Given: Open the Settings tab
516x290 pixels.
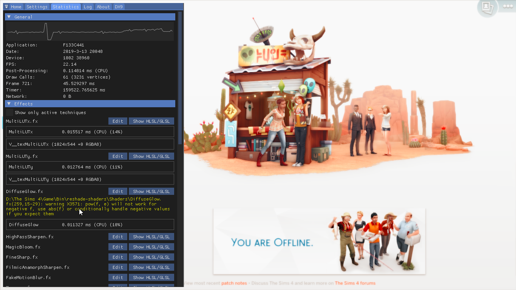Looking at the screenshot, I should click(37, 7).
